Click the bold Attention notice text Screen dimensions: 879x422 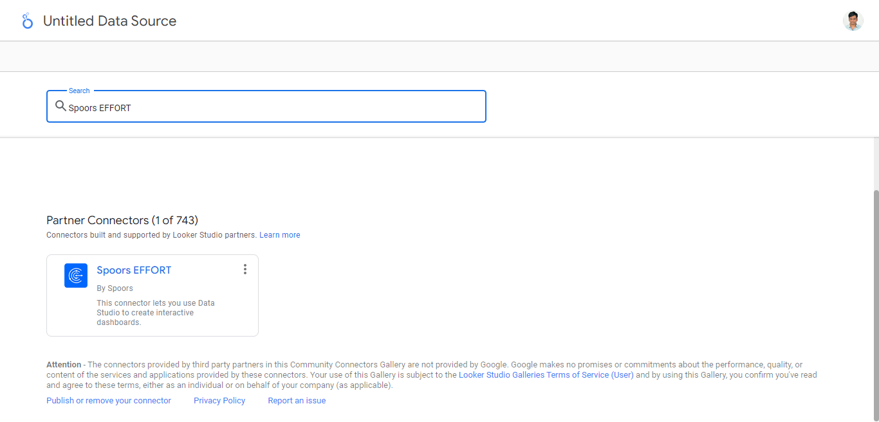[x=64, y=365]
